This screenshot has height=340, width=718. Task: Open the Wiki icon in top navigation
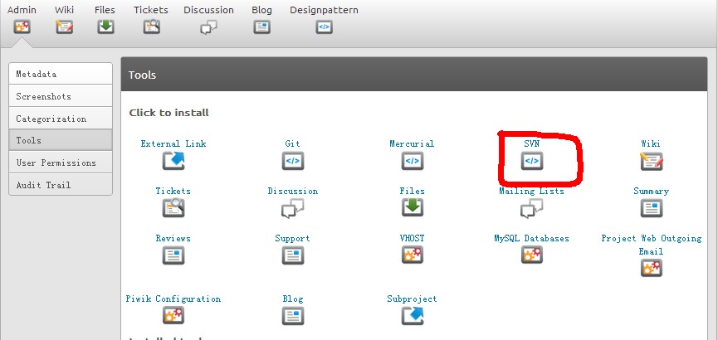coord(64,27)
